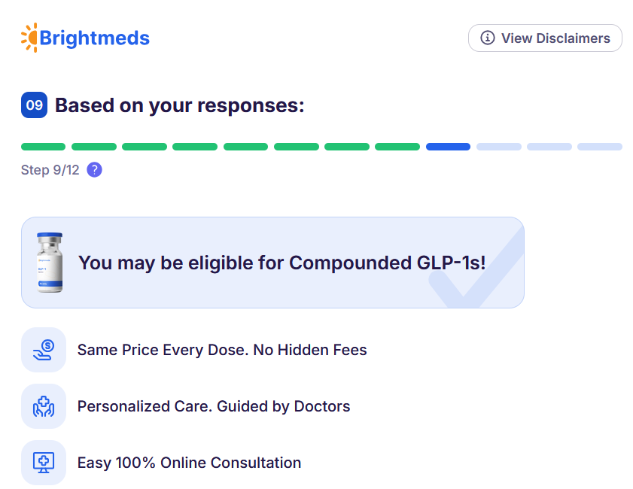Click the step 09 number badge
Image resolution: width=633 pixels, height=489 pixels.
tap(35, 105)
